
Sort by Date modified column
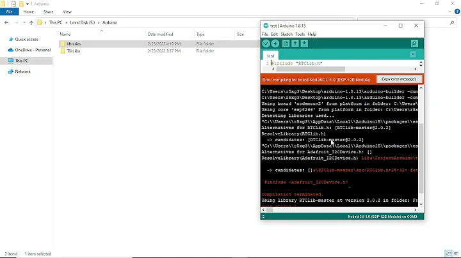pyautogui.click(x=160, y=34)
